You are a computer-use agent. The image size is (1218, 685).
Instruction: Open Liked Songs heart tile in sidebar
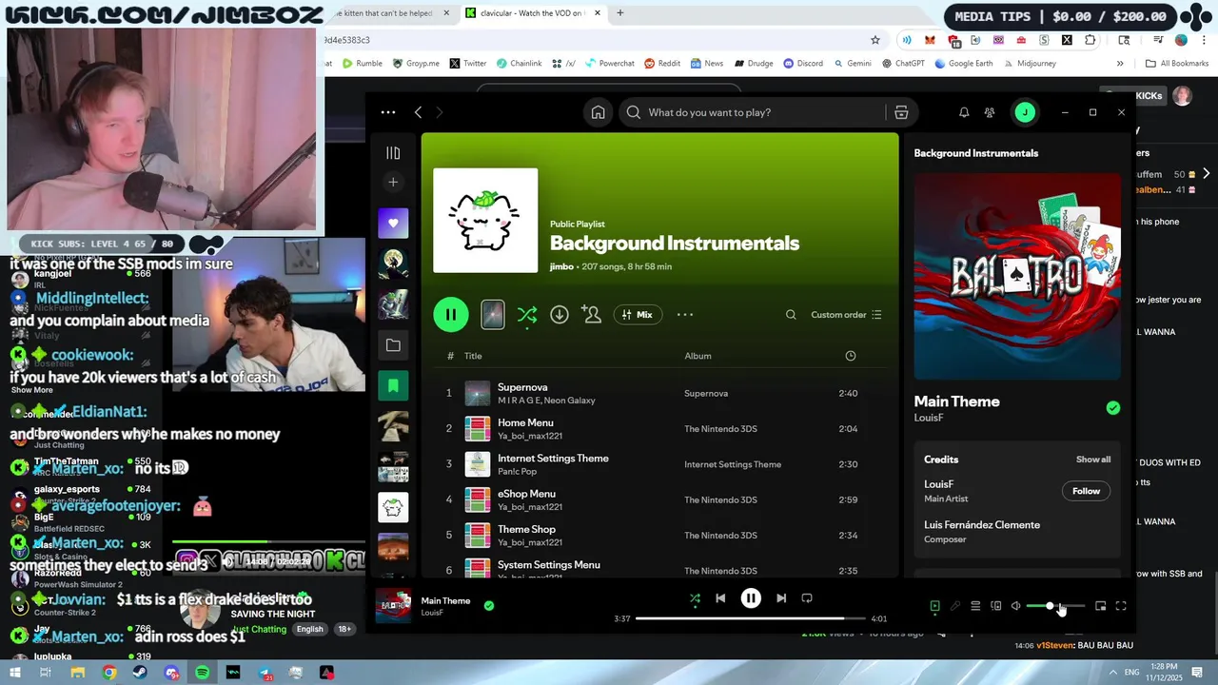click(393, 224)
